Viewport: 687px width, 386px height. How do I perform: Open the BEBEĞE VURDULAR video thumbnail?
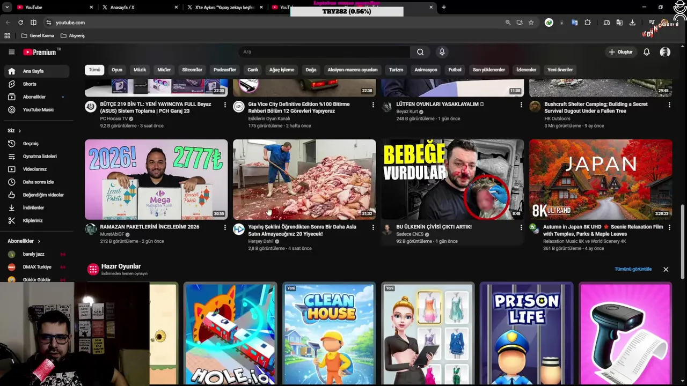tap(452, 180)
